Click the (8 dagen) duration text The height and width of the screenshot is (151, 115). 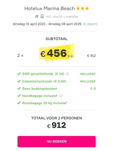90,24
